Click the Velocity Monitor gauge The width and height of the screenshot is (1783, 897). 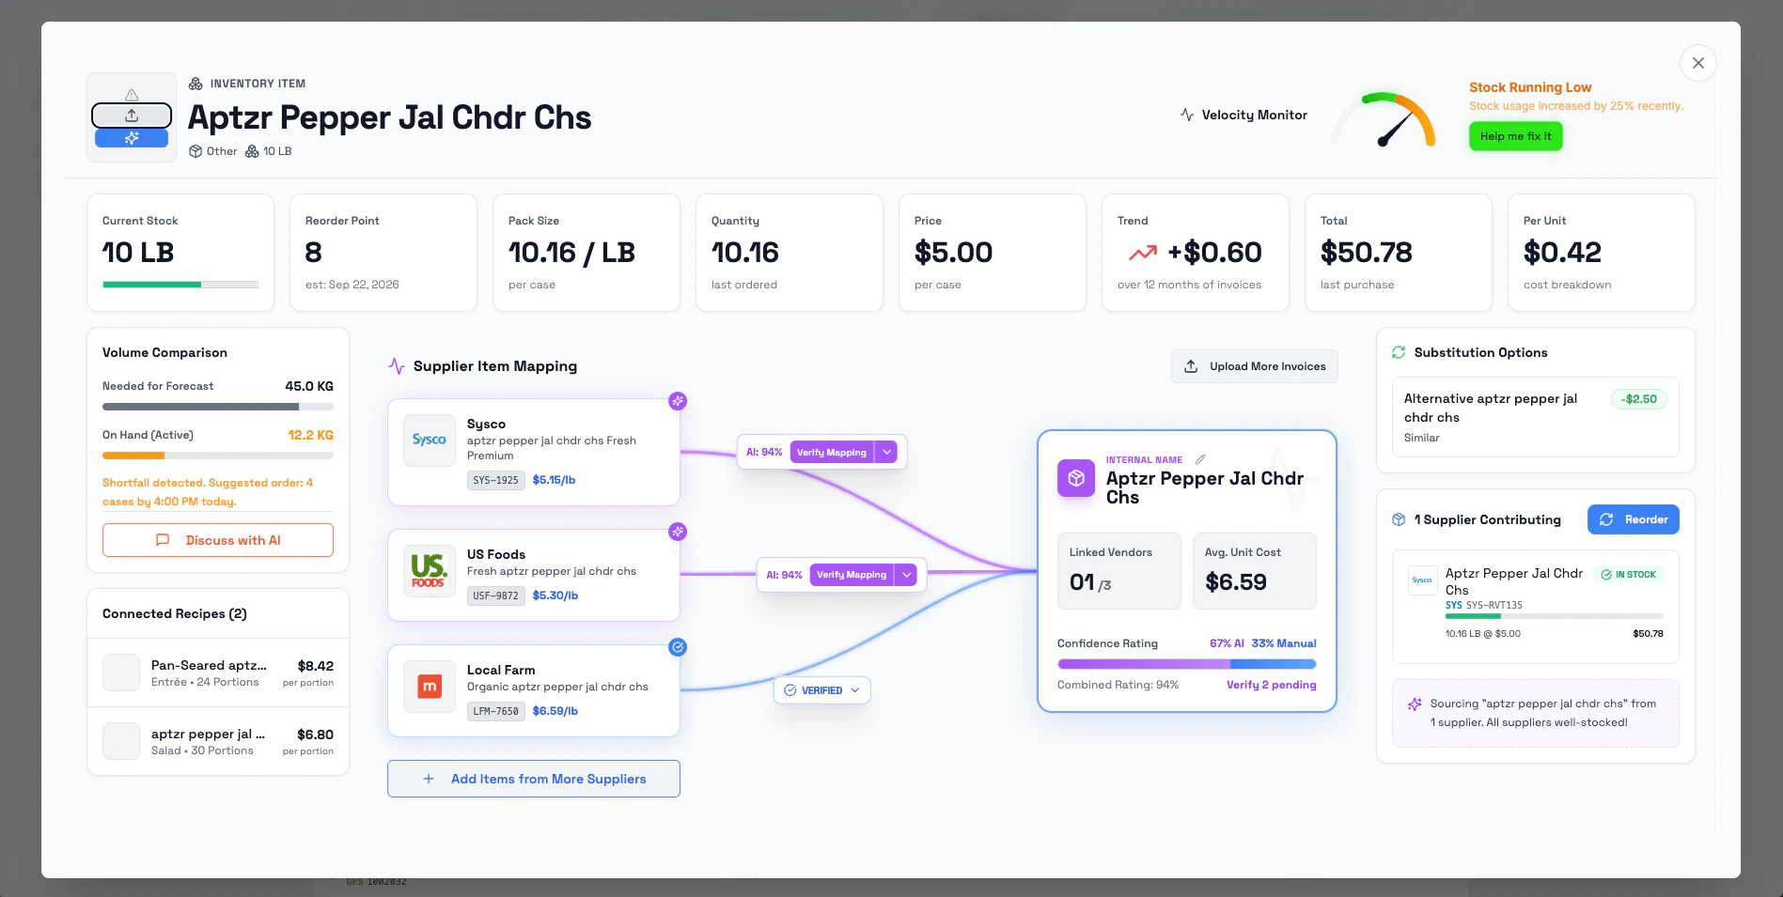click(x=1384, y=119)
